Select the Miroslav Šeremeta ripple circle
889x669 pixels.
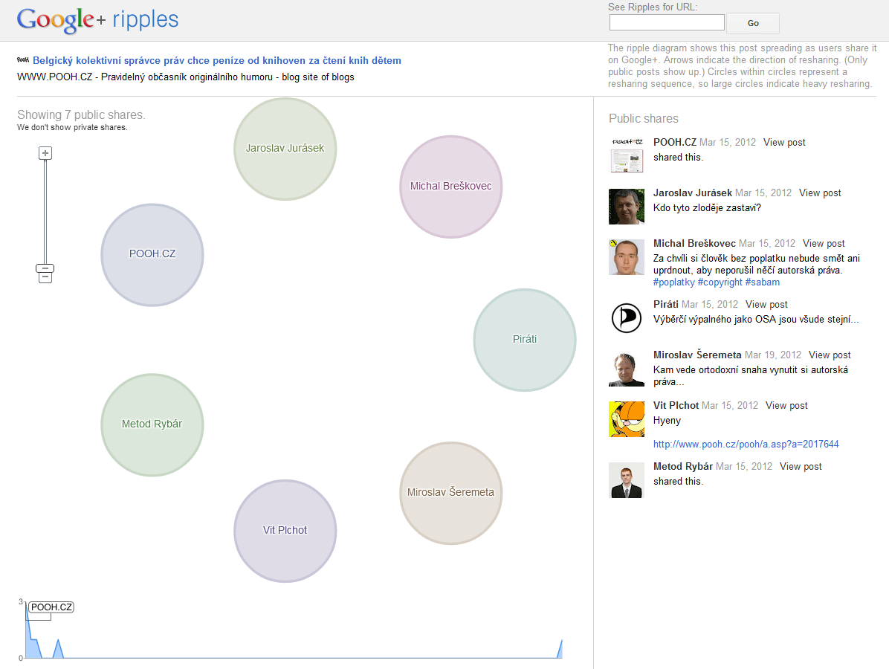pos(450,493)
